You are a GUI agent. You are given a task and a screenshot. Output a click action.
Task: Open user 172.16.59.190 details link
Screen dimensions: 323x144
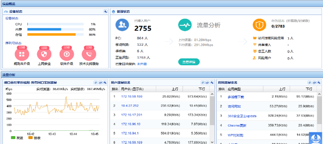131,96
